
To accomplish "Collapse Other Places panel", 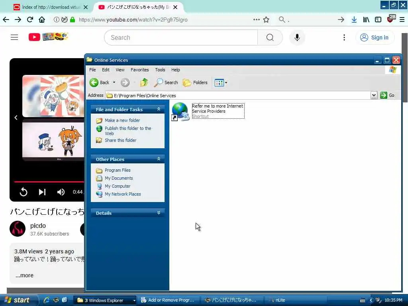I will click(159, 159).
